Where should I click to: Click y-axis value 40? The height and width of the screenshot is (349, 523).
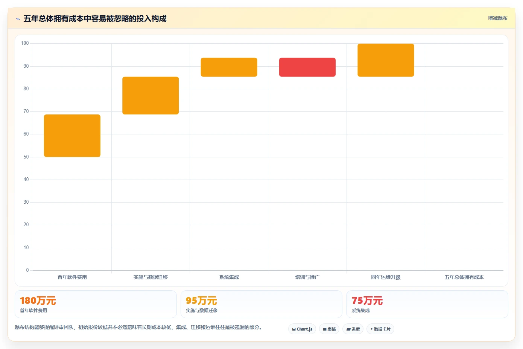pos(26,180)
